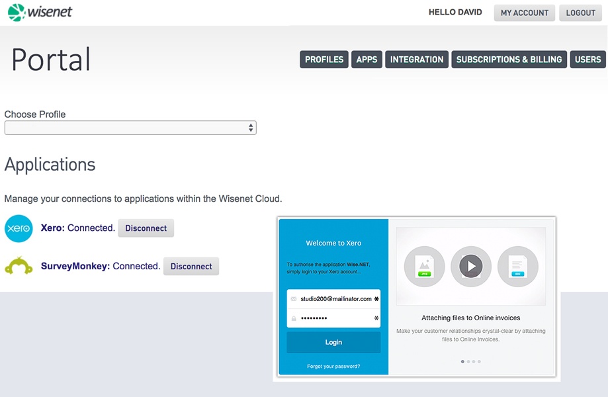
Task: Click the padlock icon in password field
Action: (294, 318)
